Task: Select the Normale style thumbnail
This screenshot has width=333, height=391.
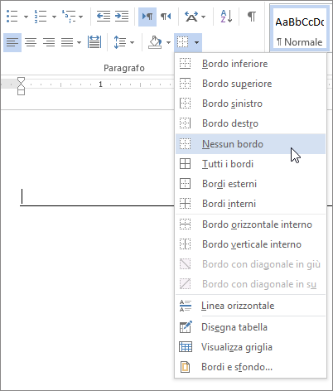Action: tap(300, 28)
